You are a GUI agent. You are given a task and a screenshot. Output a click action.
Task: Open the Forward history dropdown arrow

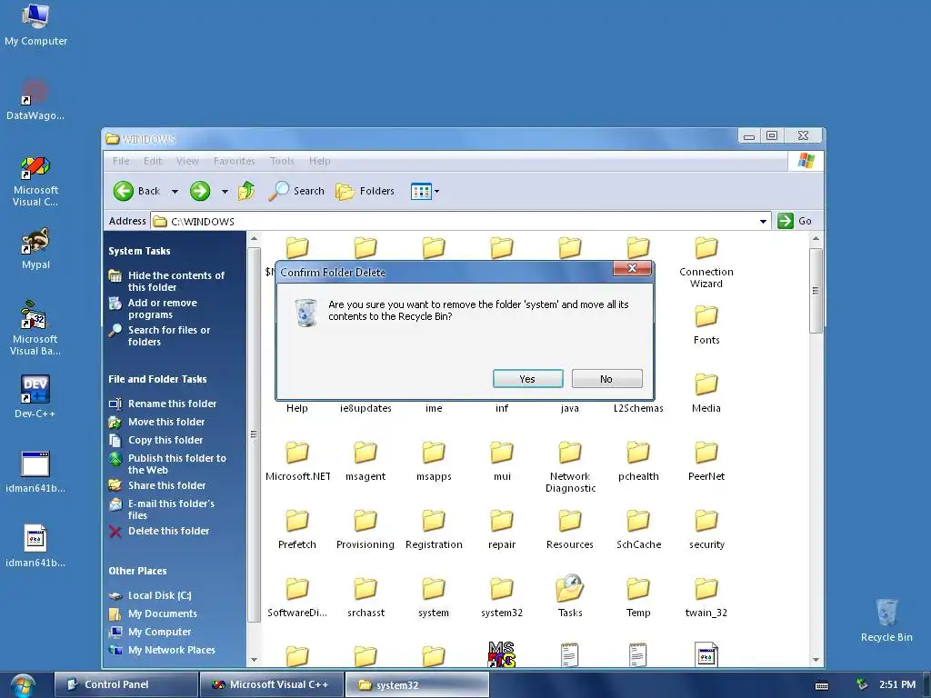click(225, 192)
